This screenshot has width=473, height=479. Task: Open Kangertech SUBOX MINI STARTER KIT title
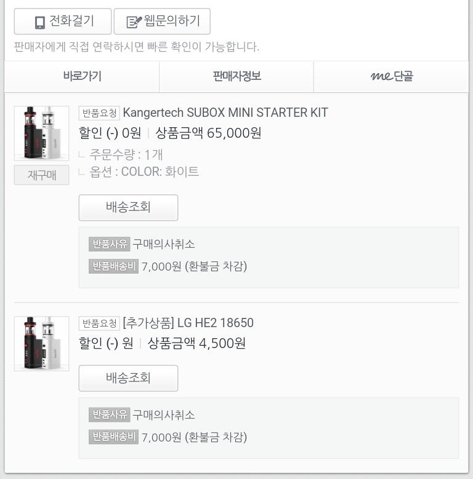pyautogui.click(x=225, y=113)
